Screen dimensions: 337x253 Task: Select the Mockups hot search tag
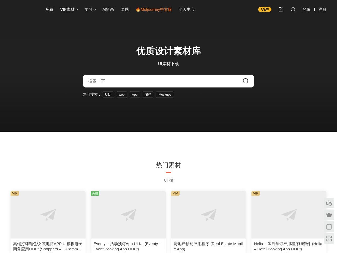click(165, 95)
